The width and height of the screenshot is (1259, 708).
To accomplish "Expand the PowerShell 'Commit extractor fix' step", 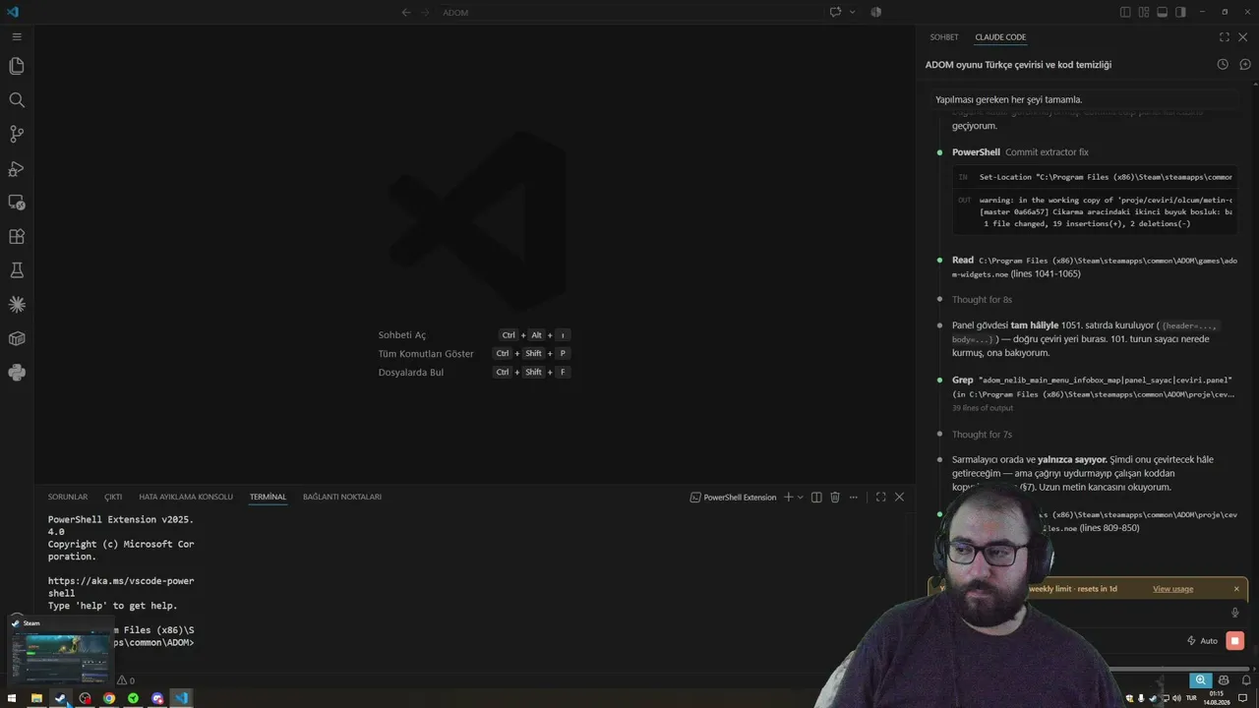I will 1020,152.
